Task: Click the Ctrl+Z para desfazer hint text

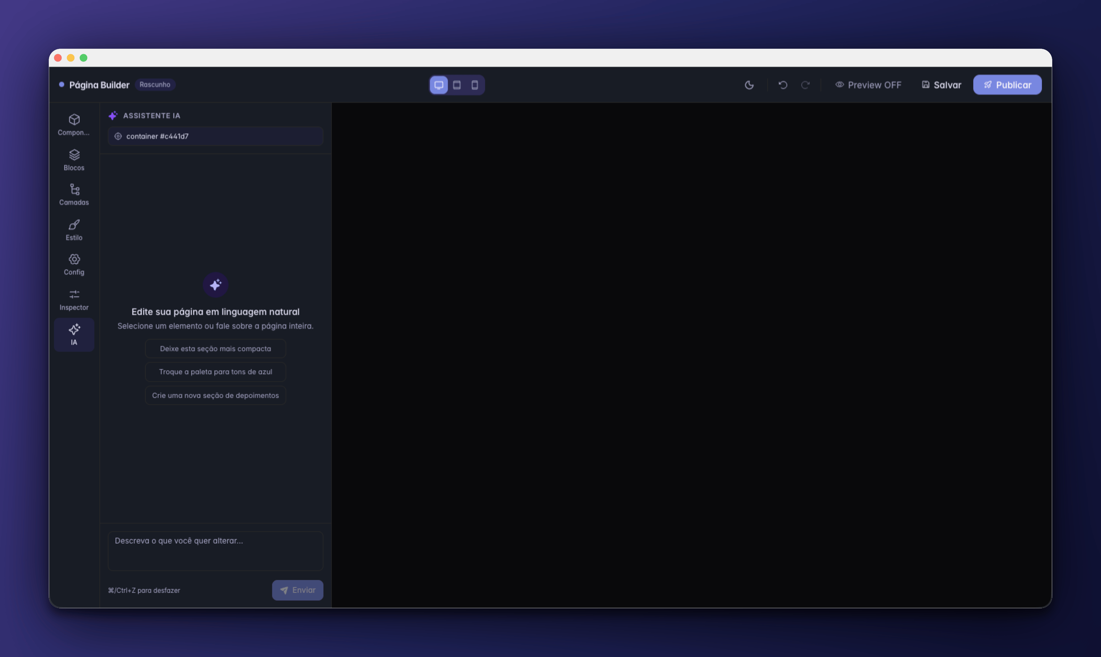Action: click(144, 591)
